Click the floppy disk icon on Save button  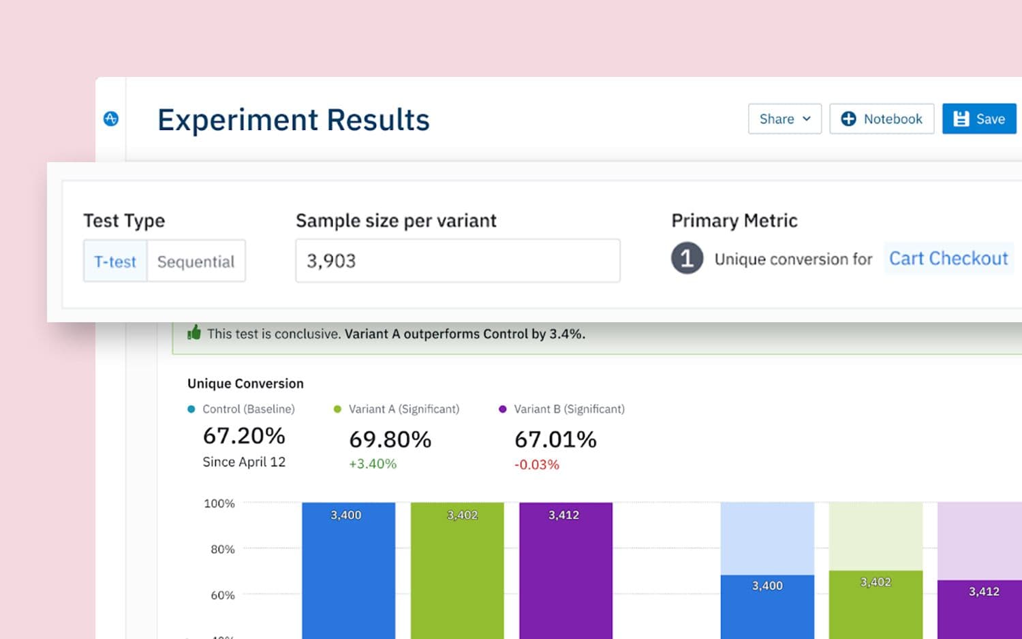[x=960, y=118]
